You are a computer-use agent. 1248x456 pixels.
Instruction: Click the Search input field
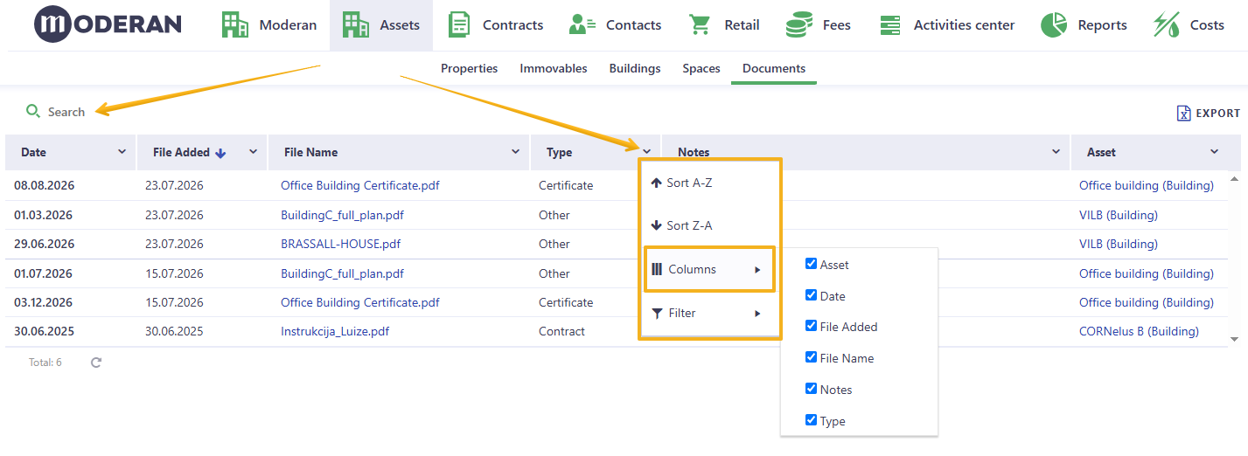click(x=66, y=112)
